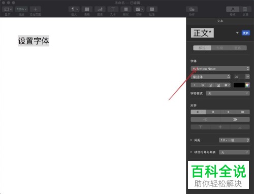Screen dimensions: 254x194
Task: Click the increase indent button
Action: 235,119
